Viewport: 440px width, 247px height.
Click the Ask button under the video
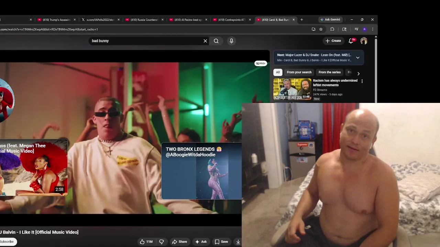[x=201, y=242]
